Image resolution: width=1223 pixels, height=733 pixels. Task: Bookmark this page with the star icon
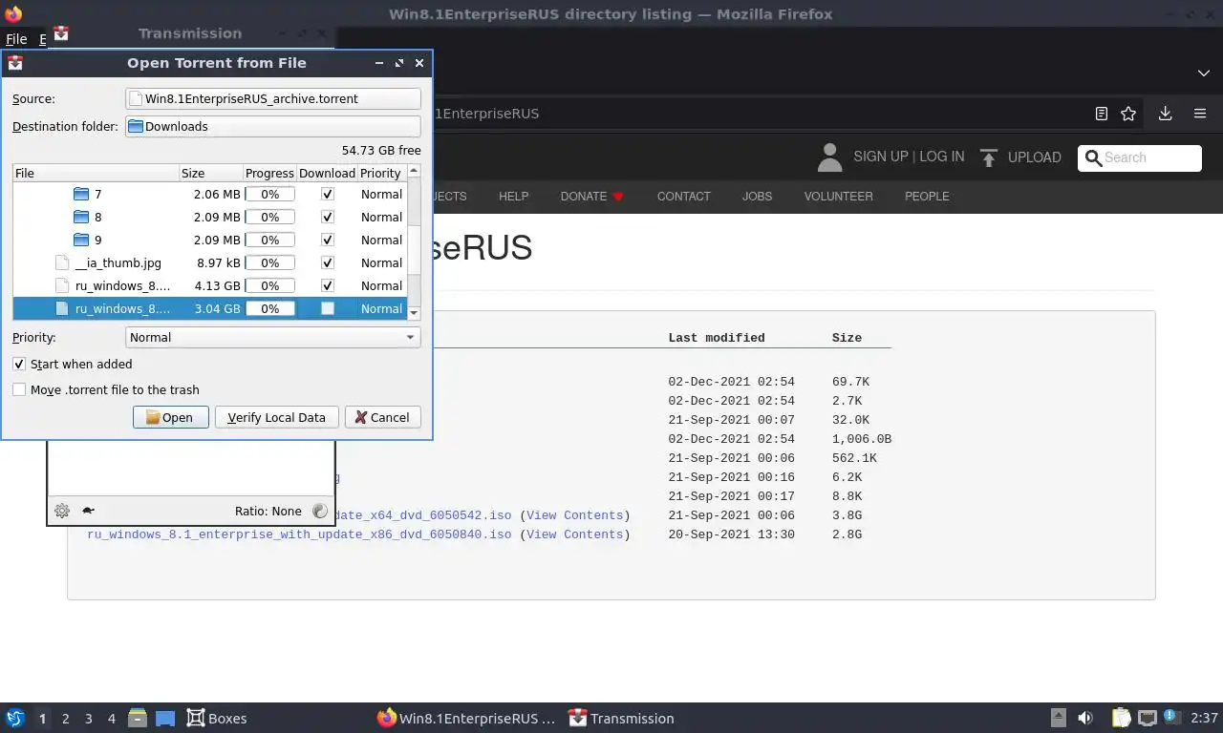click(1128, 114)
